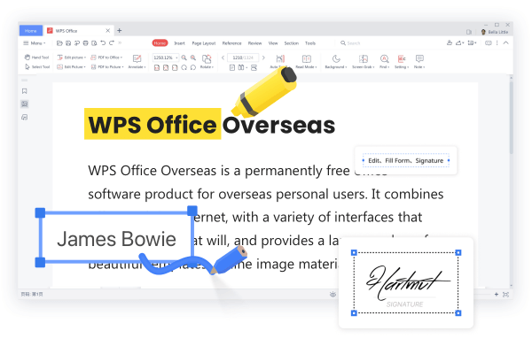Select the continuous scroll view icon
This screenshot has height=354, width=532.
click(254, 68)
